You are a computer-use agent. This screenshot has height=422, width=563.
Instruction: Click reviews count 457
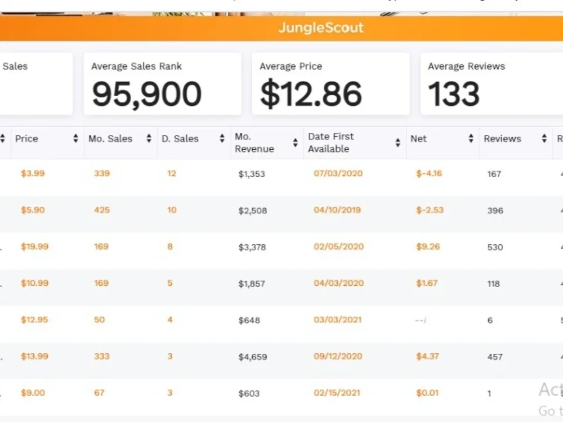pos(495,357)
